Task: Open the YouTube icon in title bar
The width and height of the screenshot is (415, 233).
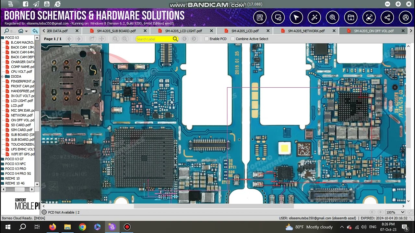Action: [47, 4]
